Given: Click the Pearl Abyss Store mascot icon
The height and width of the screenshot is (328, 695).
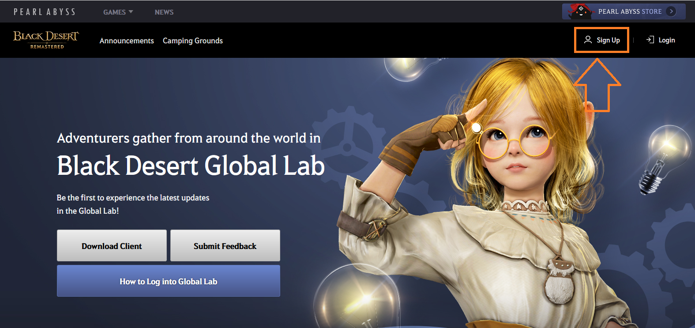Looking at the screenshot, I should click(x=580, y=11).
